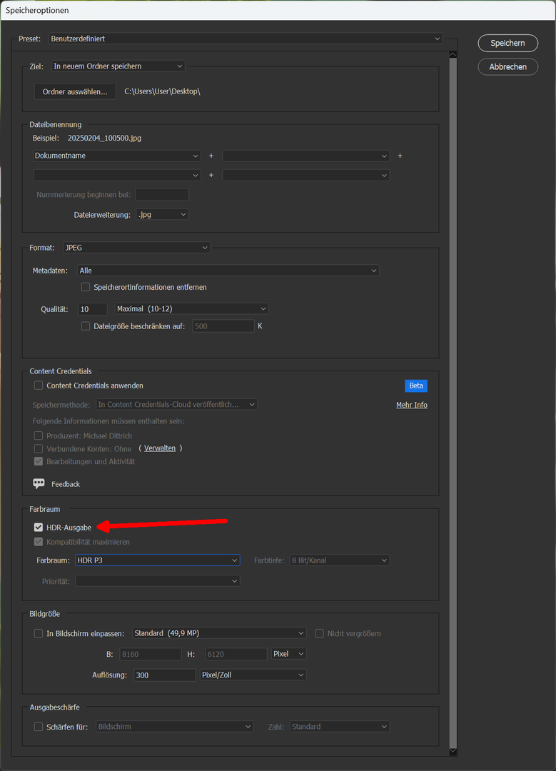The width and height of the screenshot is (556, 771).
Task: Click the plus sign after Dokumentname dropdown
Action: click(x=211, y=156)
